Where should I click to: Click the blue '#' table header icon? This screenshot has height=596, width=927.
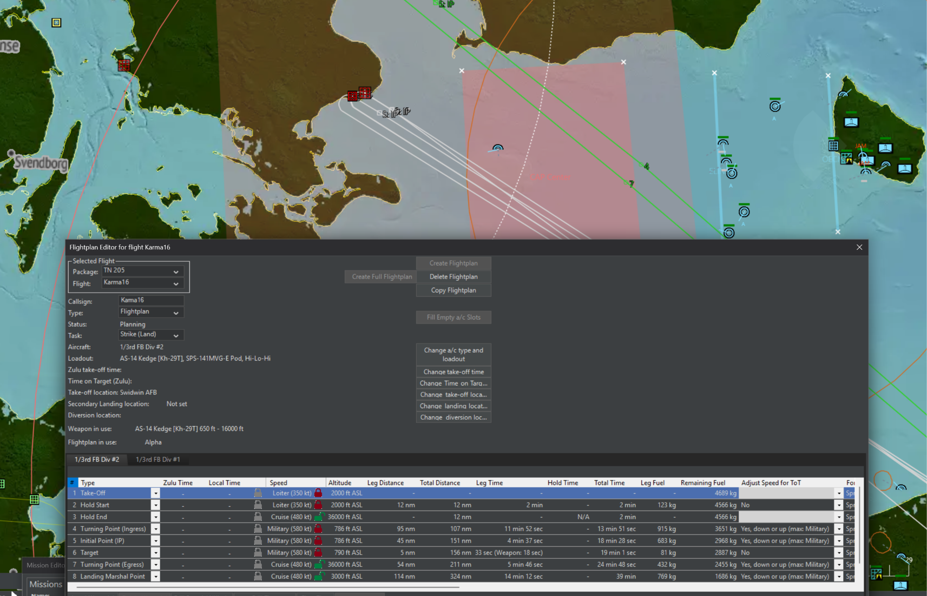[x=73, y=482]
